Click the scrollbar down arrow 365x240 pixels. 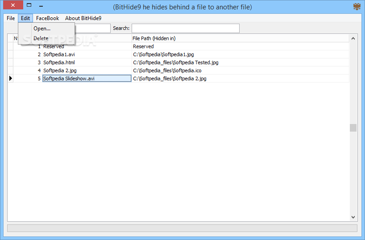[x=353, y=217]
